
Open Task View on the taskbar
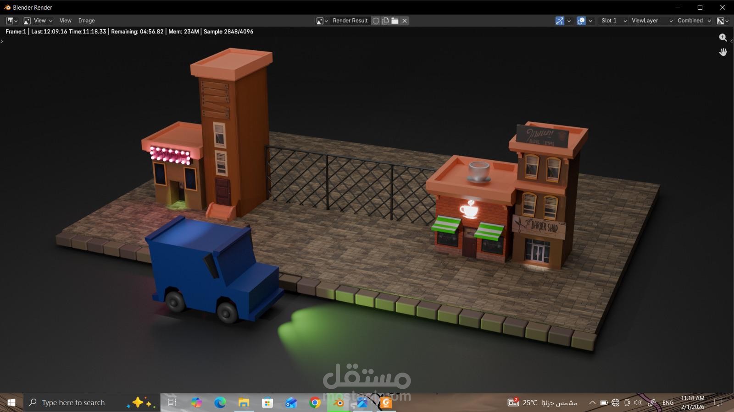172,402
